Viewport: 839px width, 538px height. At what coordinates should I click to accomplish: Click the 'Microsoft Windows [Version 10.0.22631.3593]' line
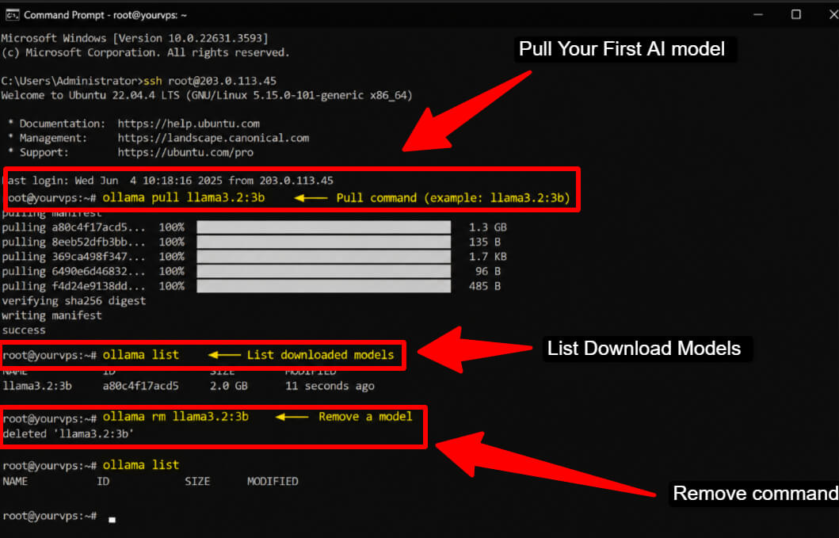[x=135, y=38]
